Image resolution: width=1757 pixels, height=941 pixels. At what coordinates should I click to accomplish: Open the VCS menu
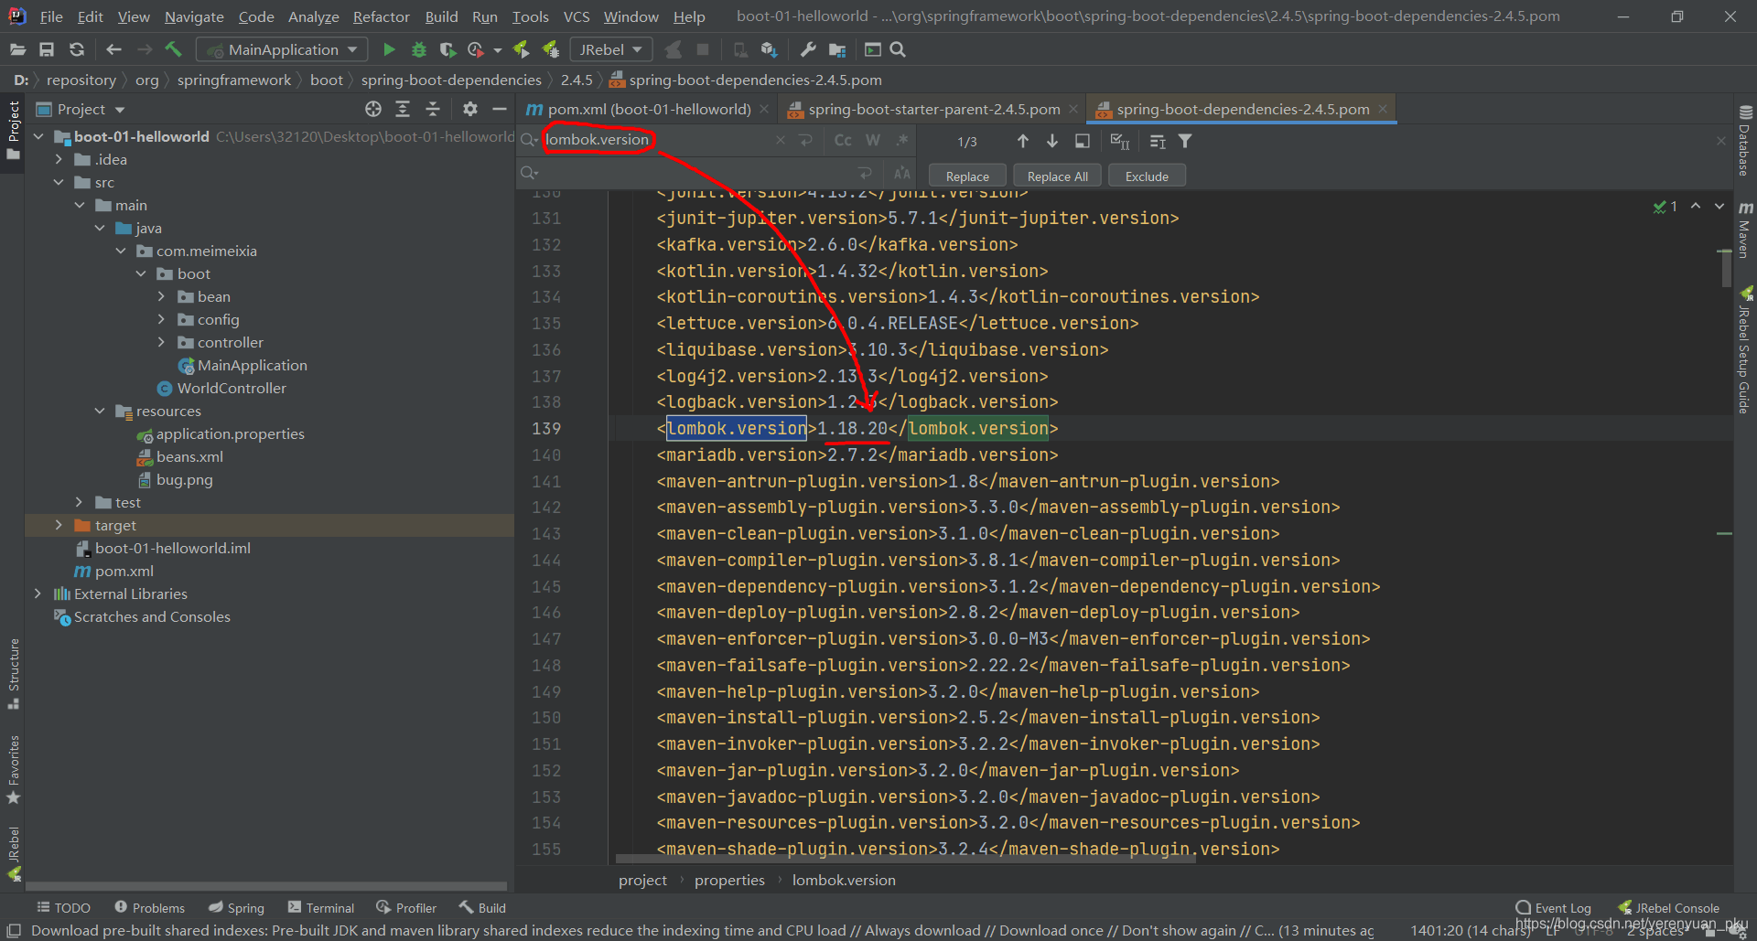point(577,16)
